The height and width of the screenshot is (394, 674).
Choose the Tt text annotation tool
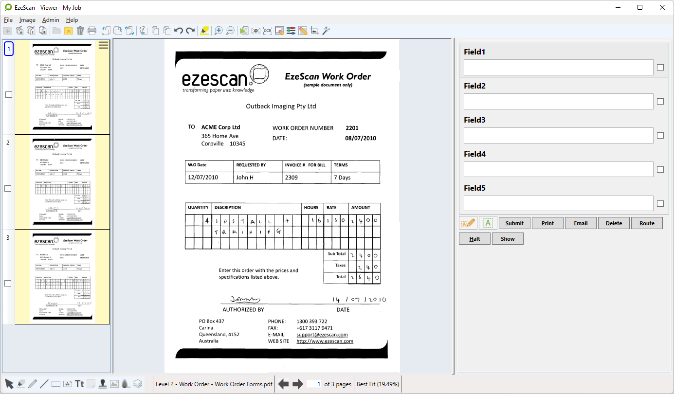(79, 384)
